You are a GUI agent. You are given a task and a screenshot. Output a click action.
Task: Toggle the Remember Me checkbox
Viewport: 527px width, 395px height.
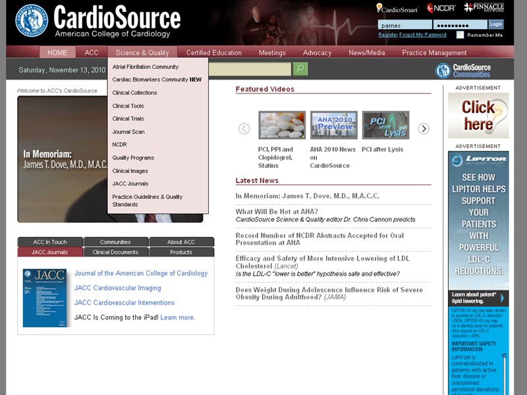click(460, 35)
